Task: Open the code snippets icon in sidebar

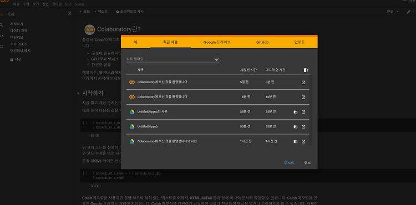Action: pyautogui.click(x=1, y=35)
